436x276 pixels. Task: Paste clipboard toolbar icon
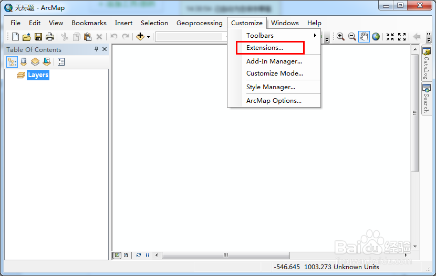[88, 37]
